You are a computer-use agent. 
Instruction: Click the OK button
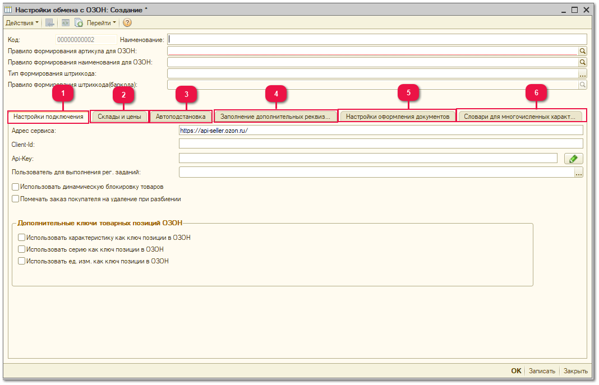pos(516,371)
